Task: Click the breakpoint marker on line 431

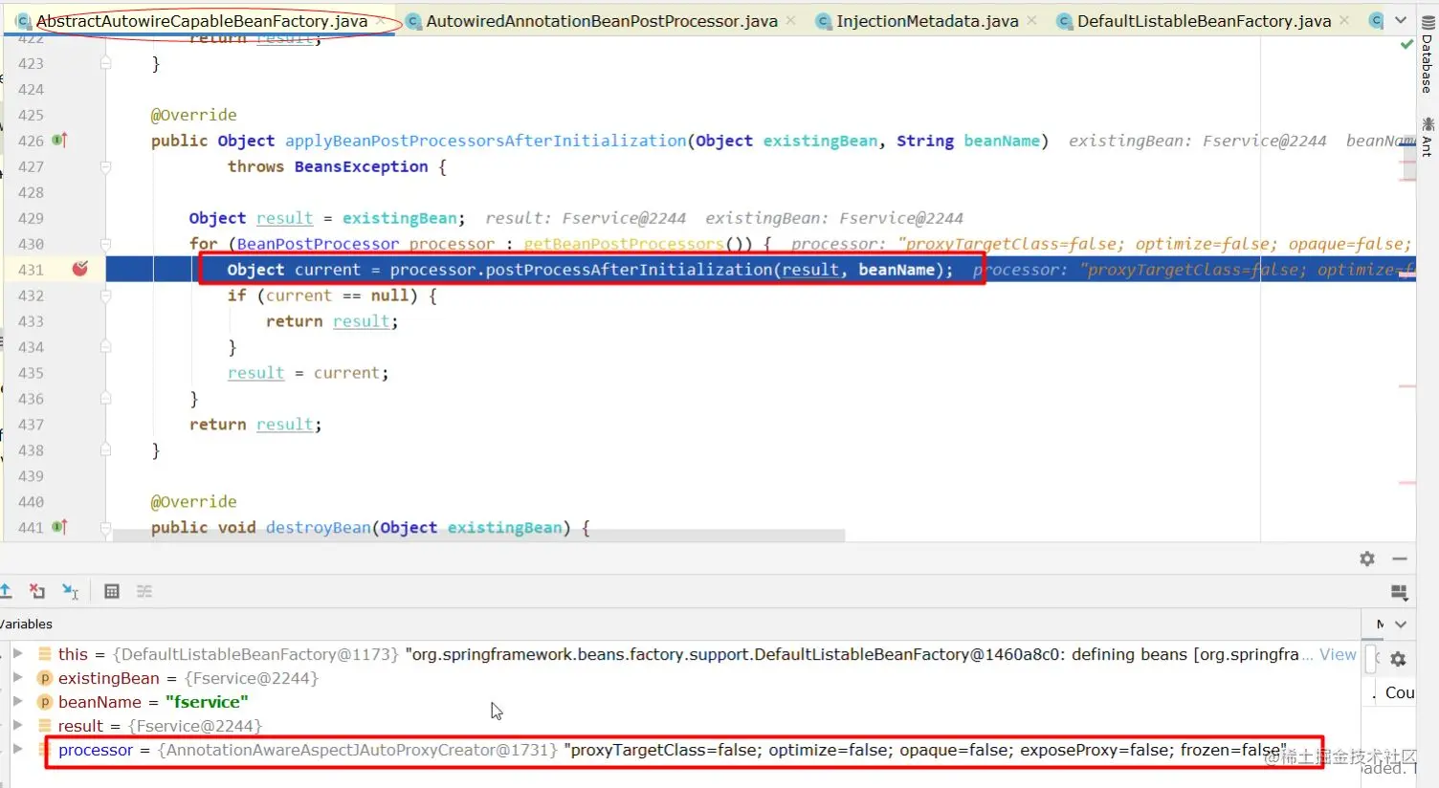Action: (80, 269)
